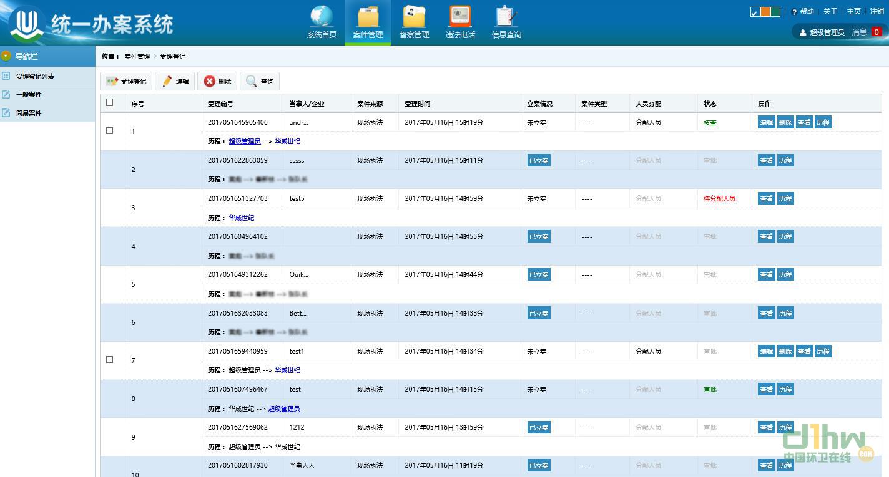Viewport: 889px width, 477px height.
Task: Check the checkbox for row 1
Action: click(x=110, y=131)
